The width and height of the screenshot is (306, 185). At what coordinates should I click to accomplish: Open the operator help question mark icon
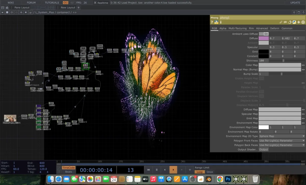(x=212, y=22)
